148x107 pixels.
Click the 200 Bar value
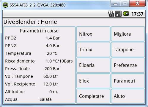tap(52, 69)
